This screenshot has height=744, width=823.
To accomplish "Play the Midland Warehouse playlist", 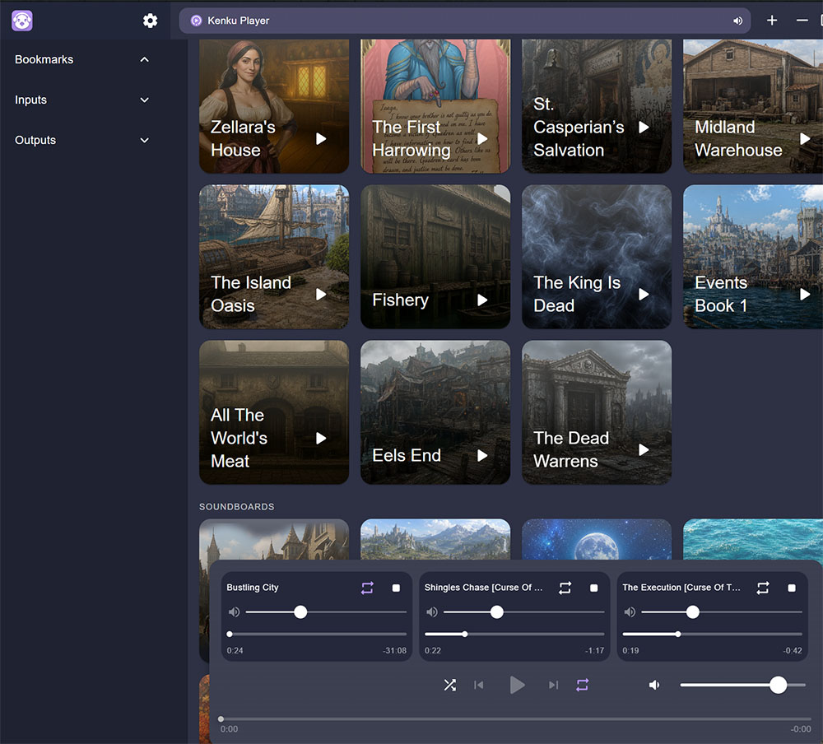I will (x=805, y=138).
